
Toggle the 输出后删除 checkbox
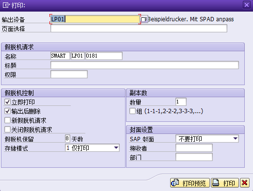[7, 111]
